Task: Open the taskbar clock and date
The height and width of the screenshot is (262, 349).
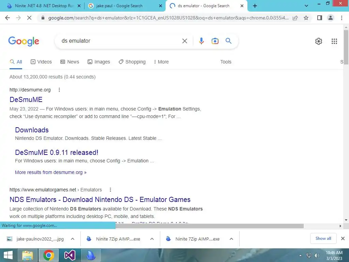Action: (334, 256)
